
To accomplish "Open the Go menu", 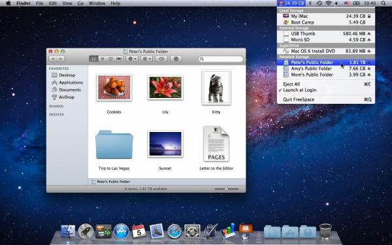I will (x=80, y=3).
